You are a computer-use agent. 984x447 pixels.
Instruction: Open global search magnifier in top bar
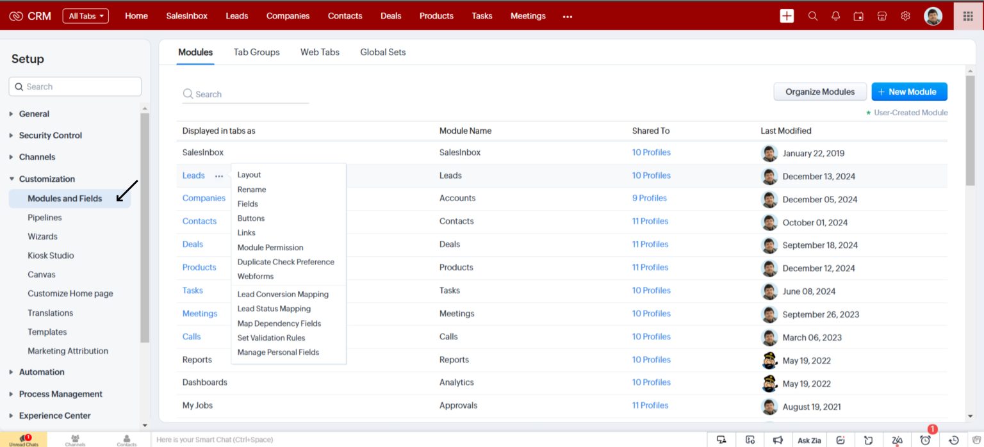813,16
